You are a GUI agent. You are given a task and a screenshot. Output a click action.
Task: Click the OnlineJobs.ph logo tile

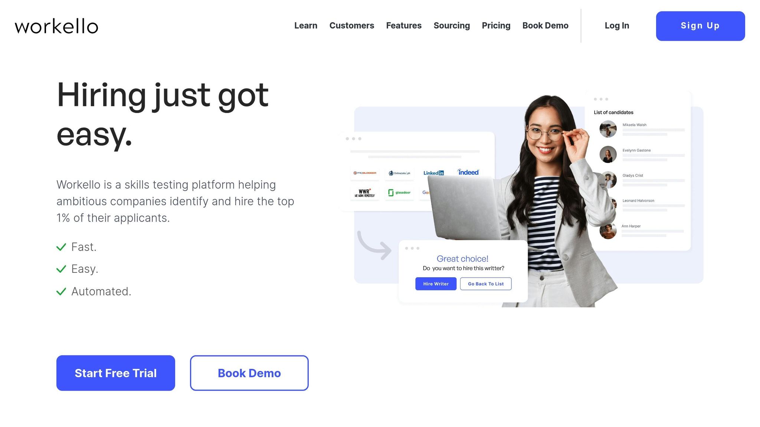coord(399,173)
